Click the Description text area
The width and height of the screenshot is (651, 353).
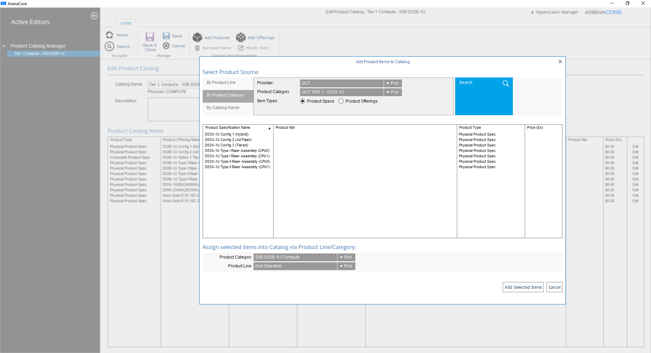173,109
